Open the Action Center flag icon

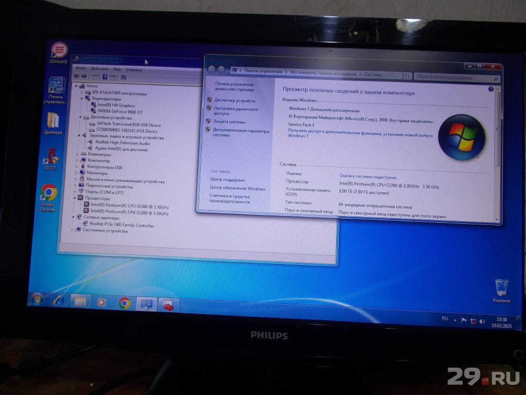click(464, 320)
